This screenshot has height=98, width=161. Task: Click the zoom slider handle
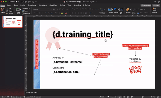pos(143,97)
